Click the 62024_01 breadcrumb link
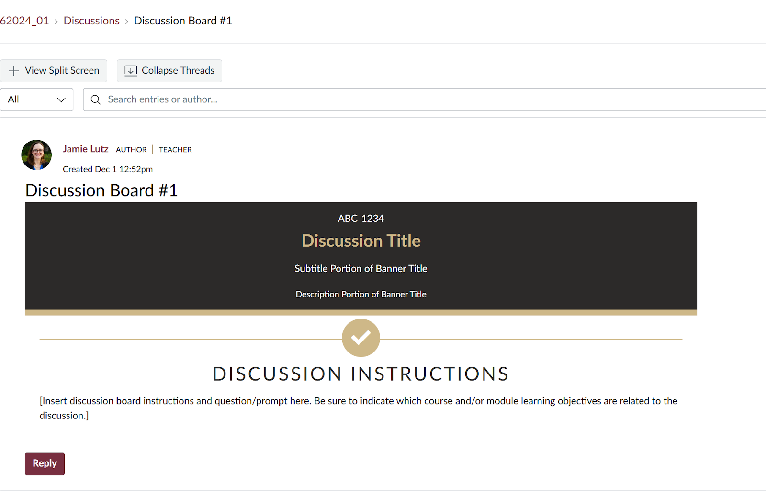This screenshot has height=495, width=766. (x=24, y=21)
